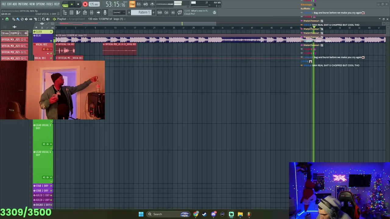Mute the STAB 1 DRY track
390x219 pixels.
[x=51, y=186]
